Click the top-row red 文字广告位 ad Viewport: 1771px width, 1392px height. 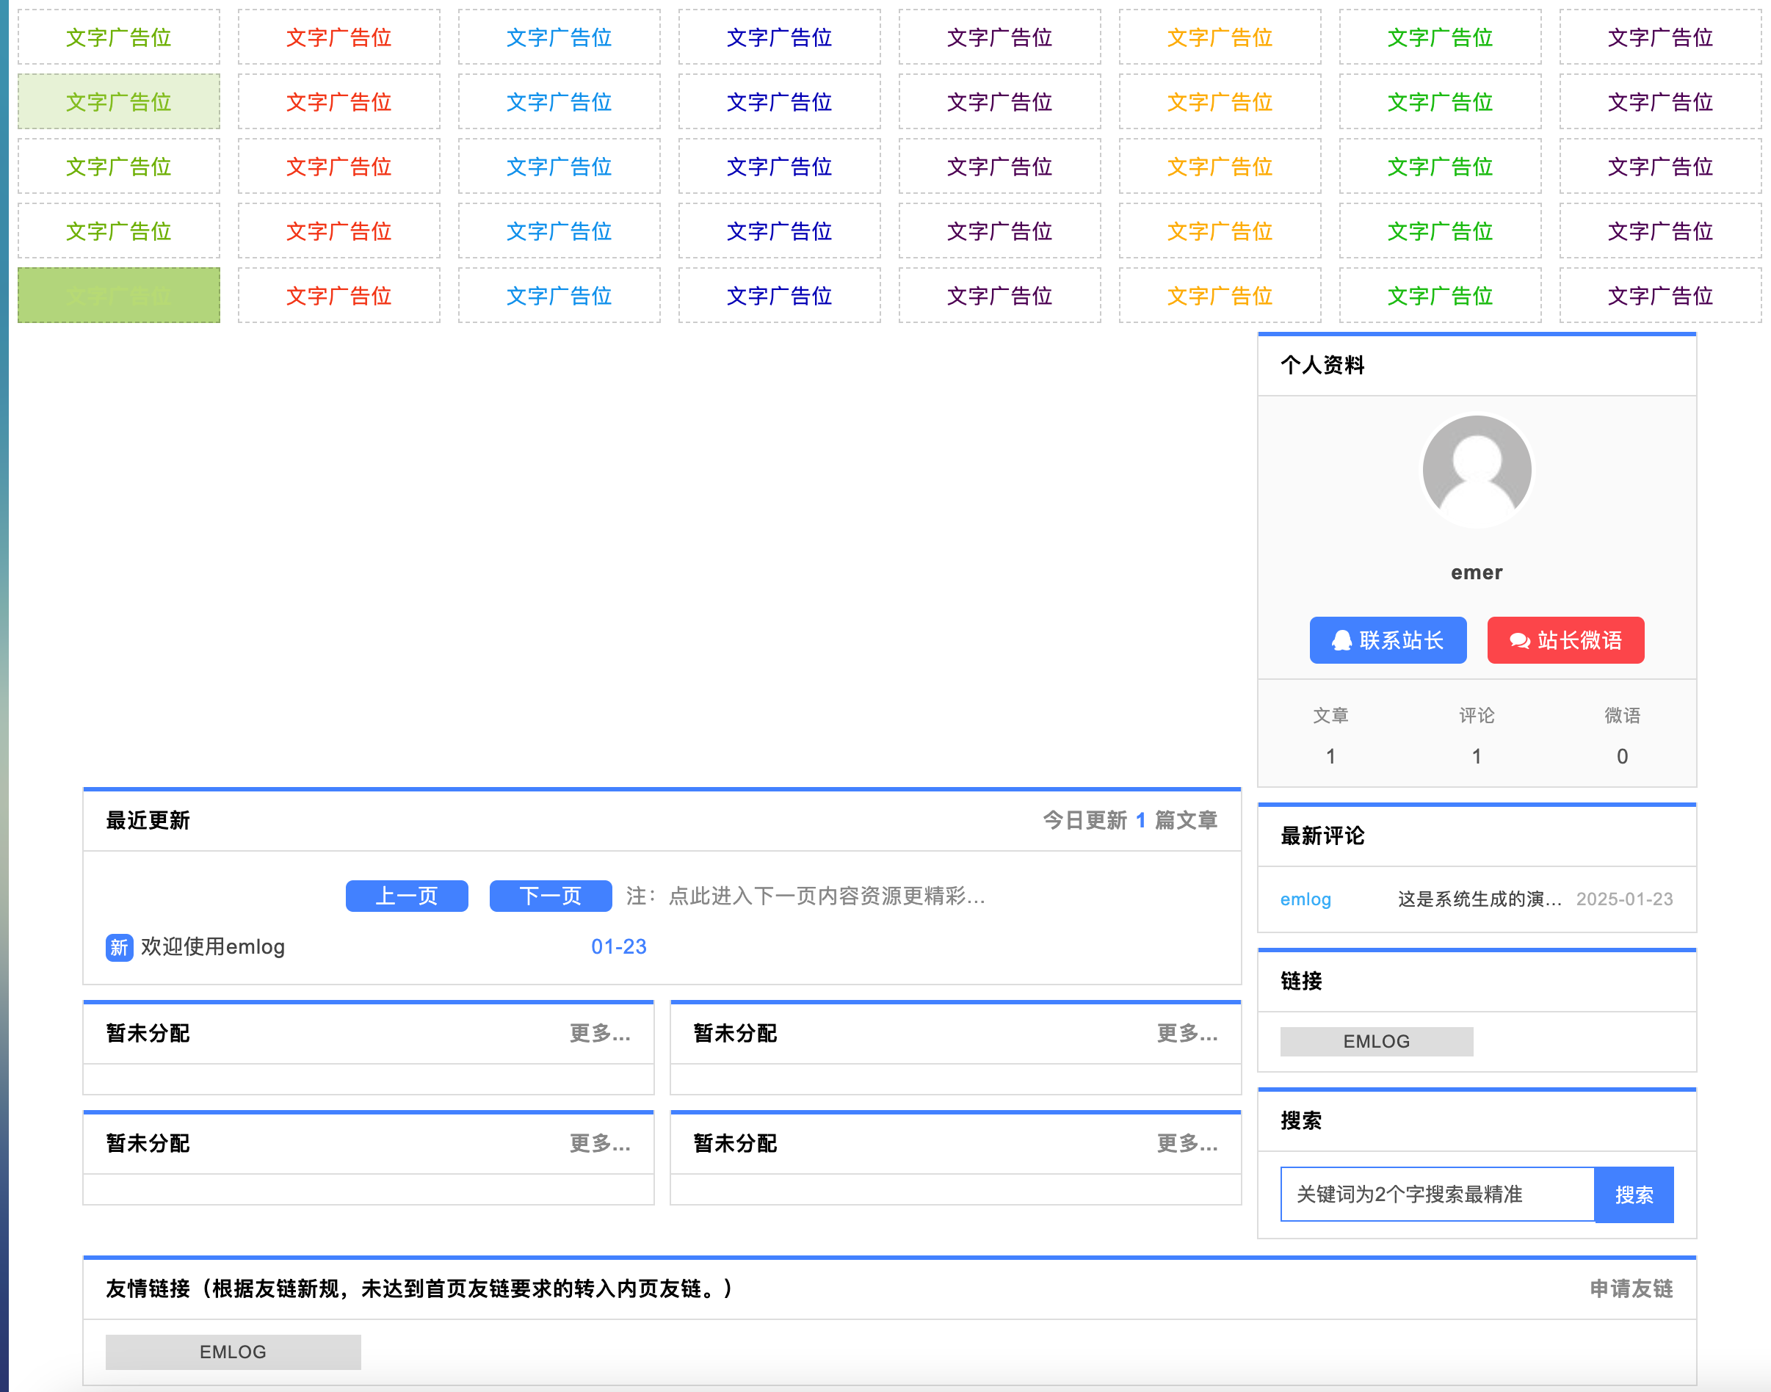339,37
